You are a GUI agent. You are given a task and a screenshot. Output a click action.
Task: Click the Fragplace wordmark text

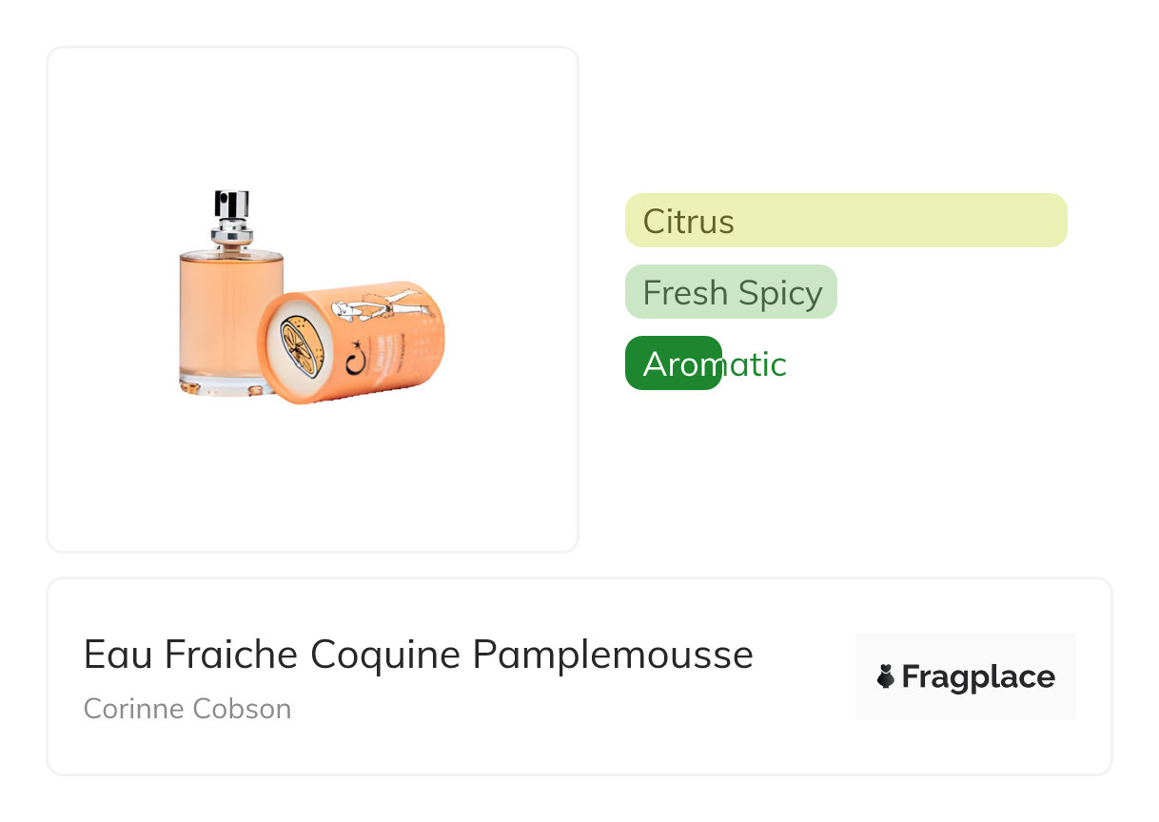click(x=977, y=677)
